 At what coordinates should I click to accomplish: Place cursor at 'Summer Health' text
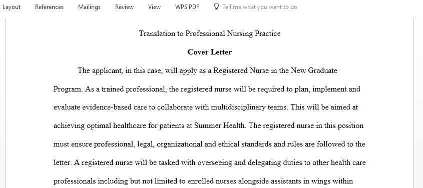(219, 126)
